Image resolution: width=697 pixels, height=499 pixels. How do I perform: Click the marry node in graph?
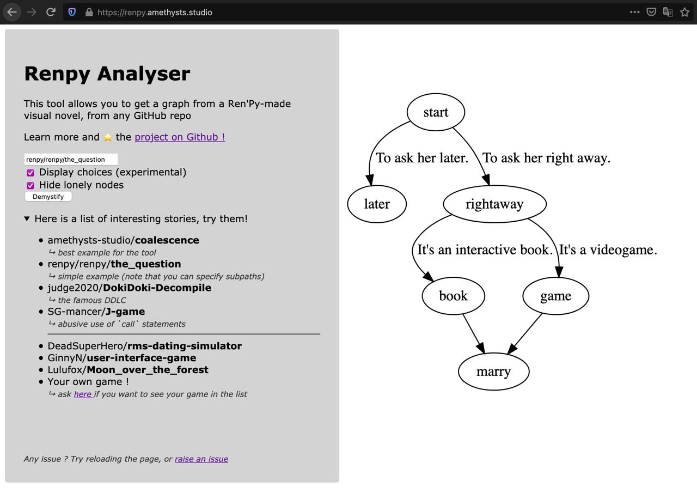point(493,372)
